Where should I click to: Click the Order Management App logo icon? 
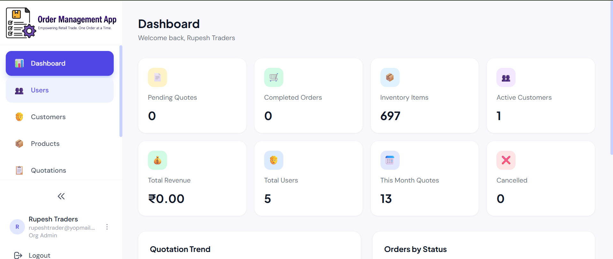21,23
